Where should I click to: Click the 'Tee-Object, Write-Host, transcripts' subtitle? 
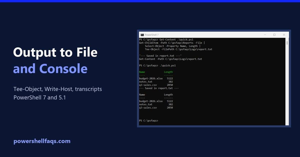[58, 89]
